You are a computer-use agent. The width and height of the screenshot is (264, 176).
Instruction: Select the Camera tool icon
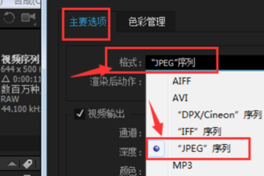29,18
